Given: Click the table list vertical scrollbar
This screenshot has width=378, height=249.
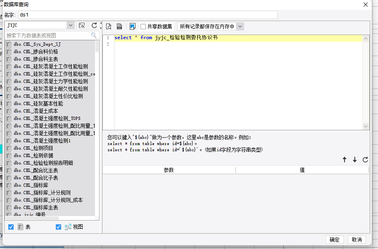Looking at the screenshot, I should (x=97, y=47).
